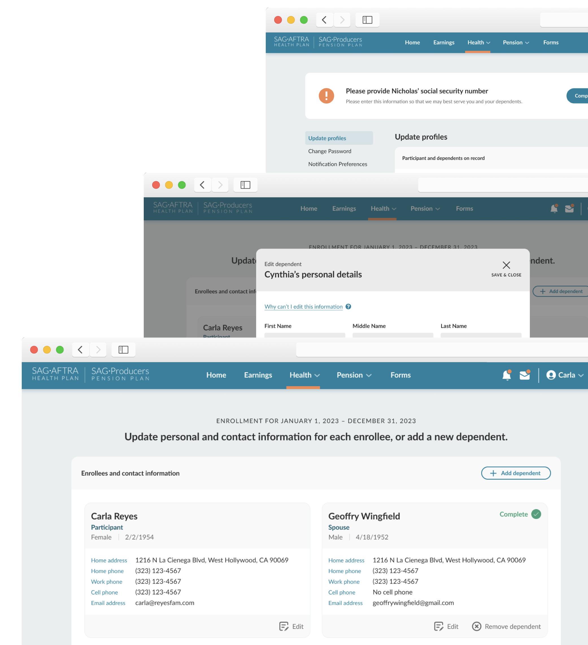Click Carla's user avatar icon

551,375
